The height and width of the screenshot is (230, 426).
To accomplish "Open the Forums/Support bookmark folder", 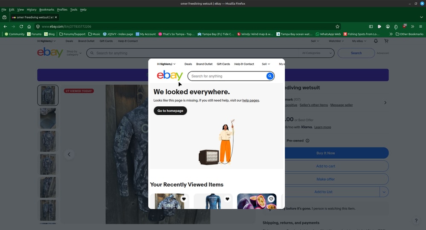I will click(72, 34).
